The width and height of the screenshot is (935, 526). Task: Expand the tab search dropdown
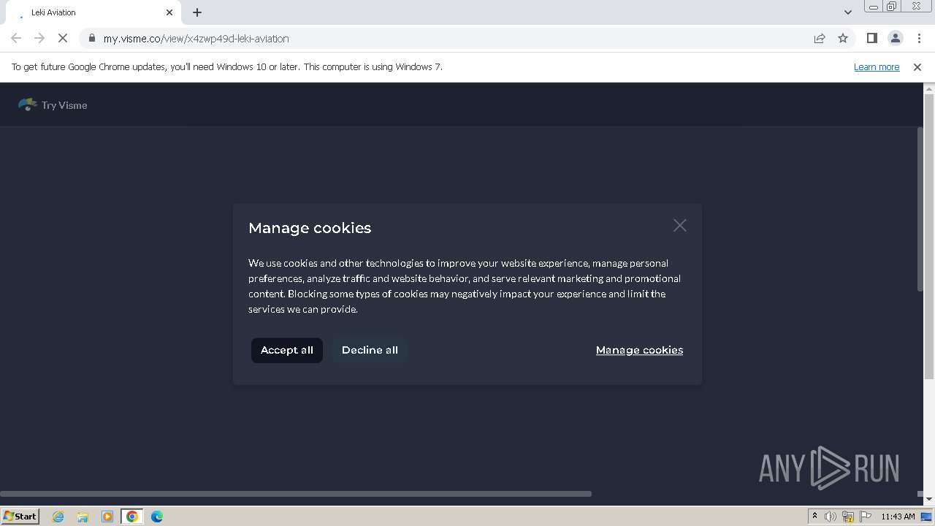[848, 12]
